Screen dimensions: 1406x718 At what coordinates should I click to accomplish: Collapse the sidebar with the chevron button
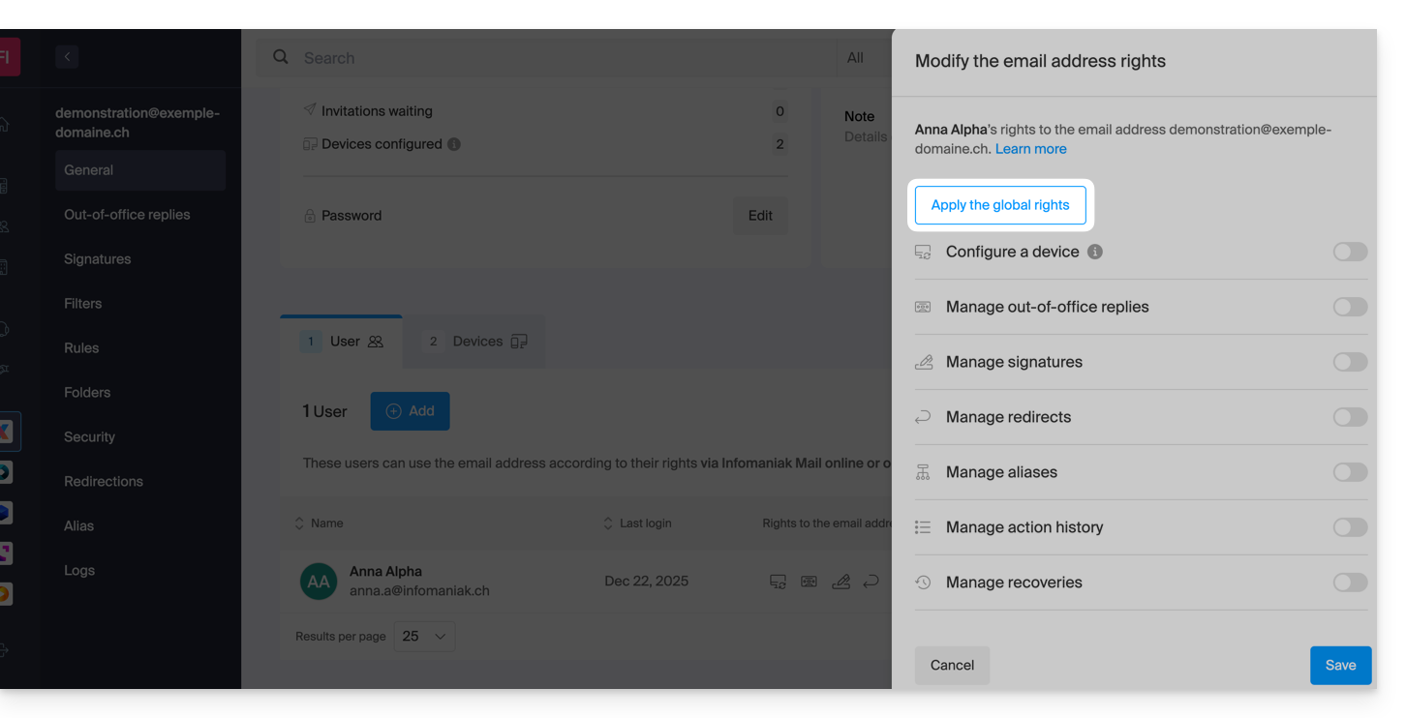pyautogui.click(x=67, y=57)
